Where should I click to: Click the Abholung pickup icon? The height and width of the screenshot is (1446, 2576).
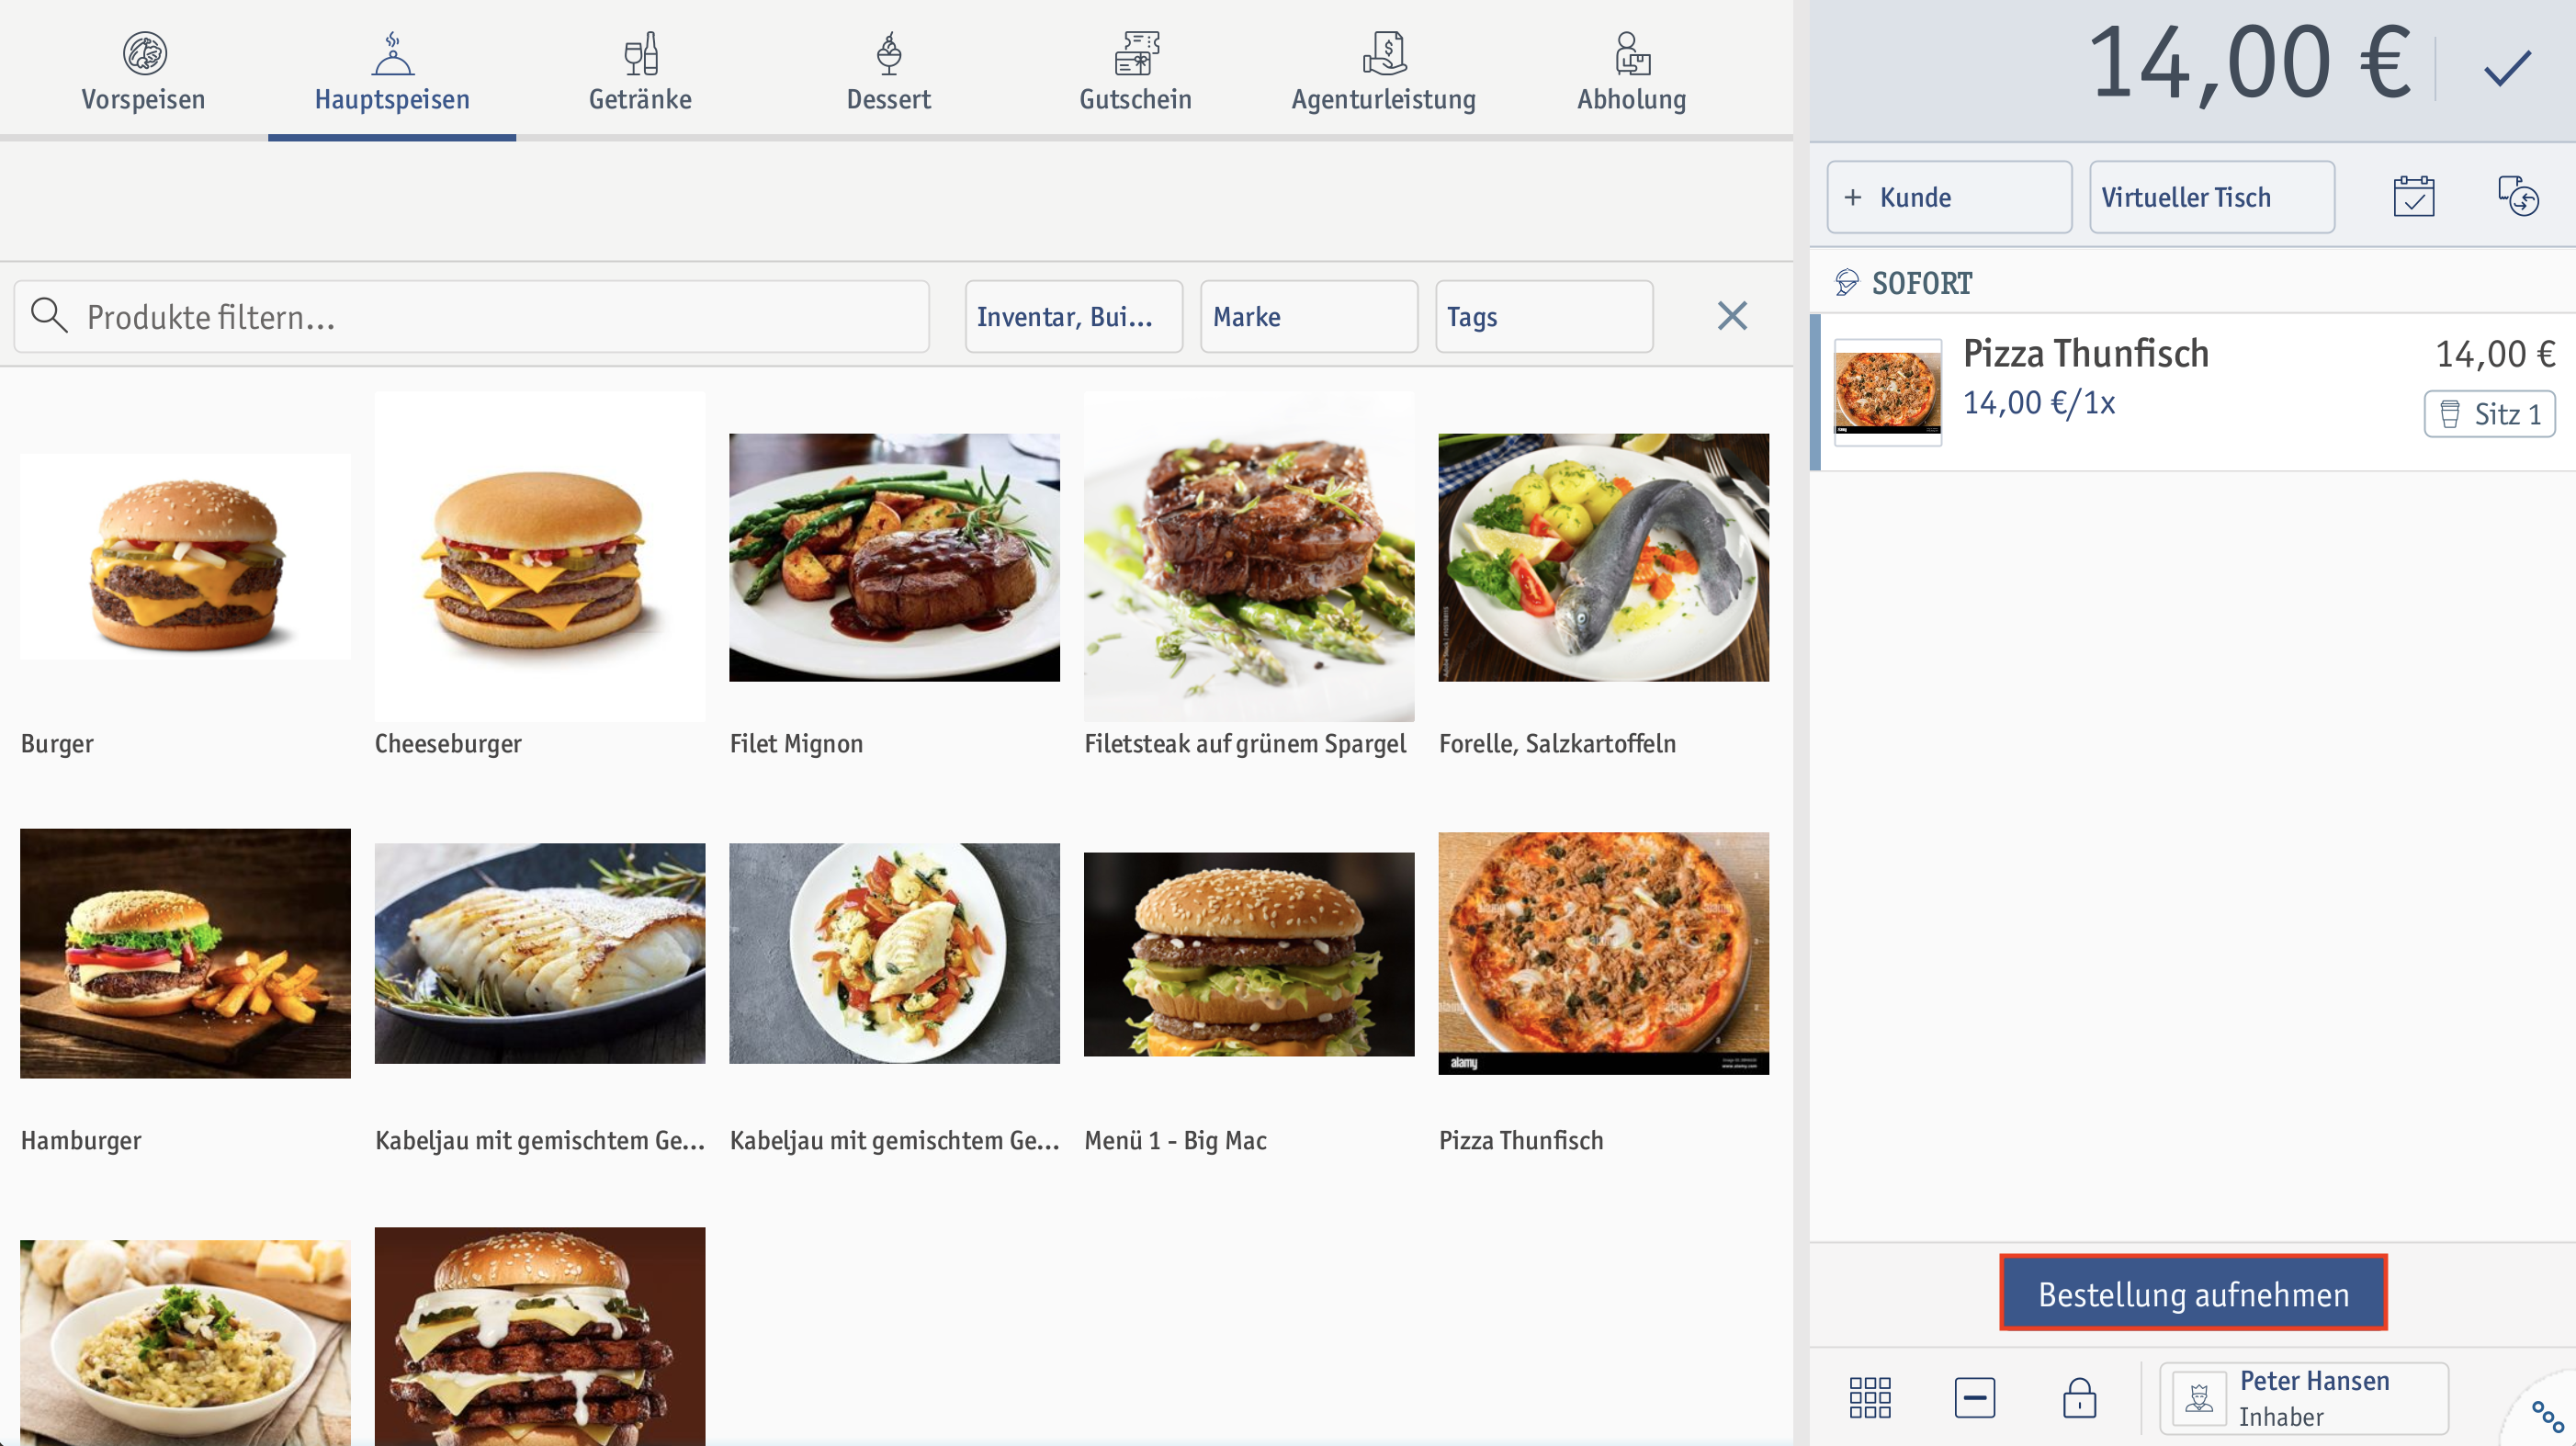1632,52
